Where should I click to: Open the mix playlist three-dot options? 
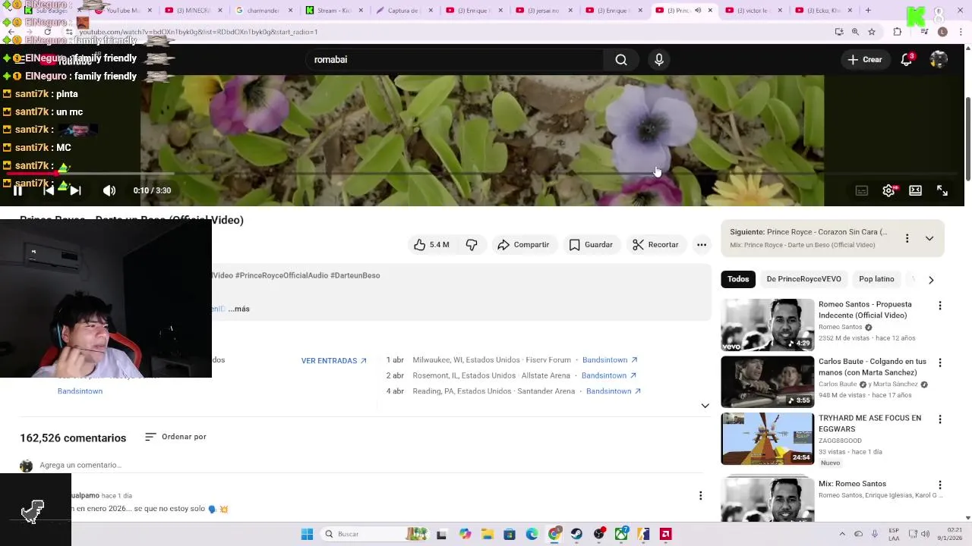[907, 238]
